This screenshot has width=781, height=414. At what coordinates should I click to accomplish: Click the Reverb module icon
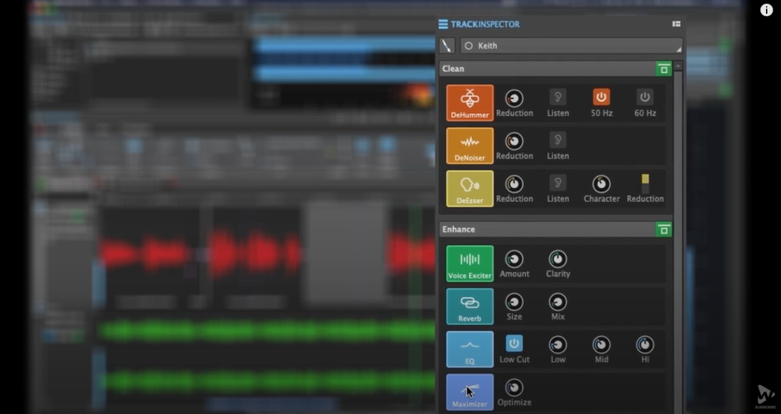[x=470, y=306]
